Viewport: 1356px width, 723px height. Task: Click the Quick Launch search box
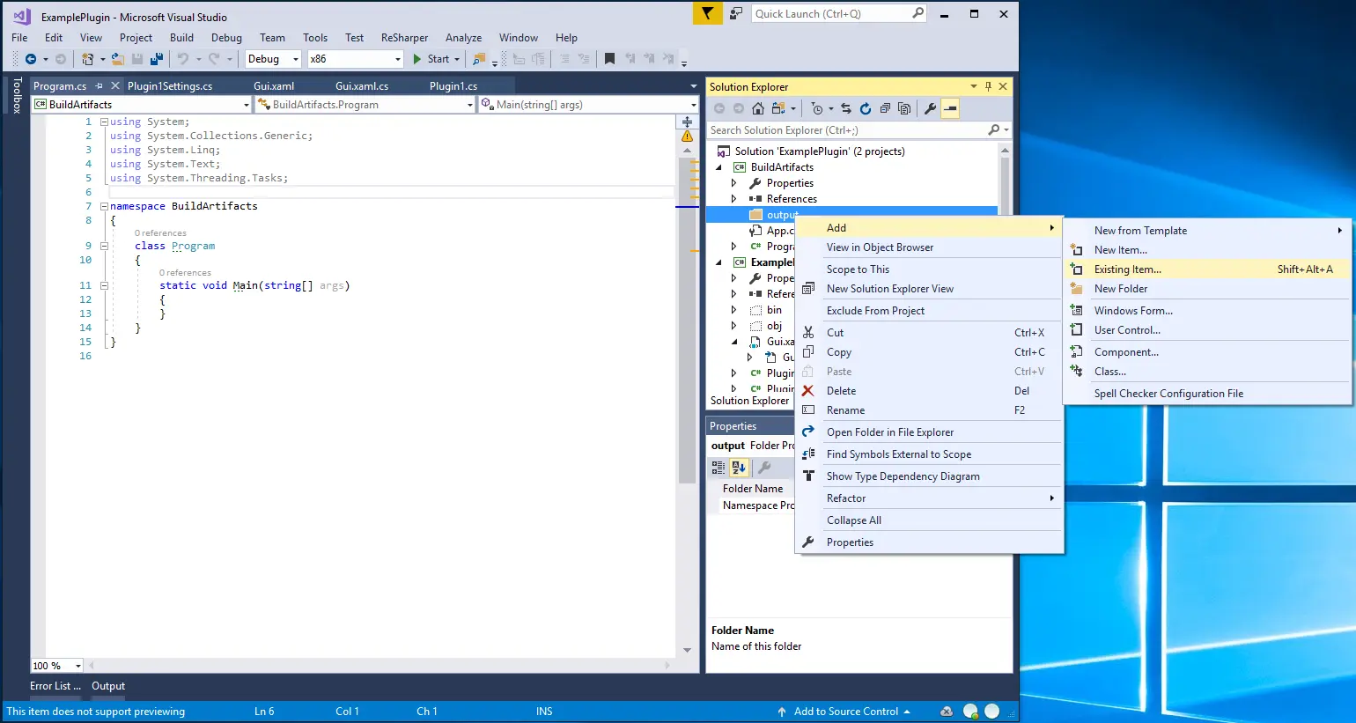coord(838,13)
